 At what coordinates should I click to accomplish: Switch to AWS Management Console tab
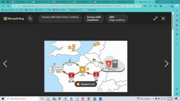tap(83, 2)
